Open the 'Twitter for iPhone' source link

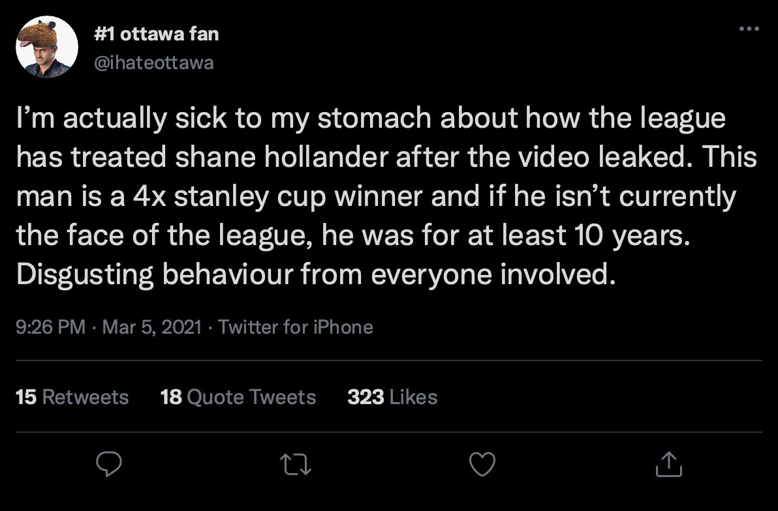296,327
